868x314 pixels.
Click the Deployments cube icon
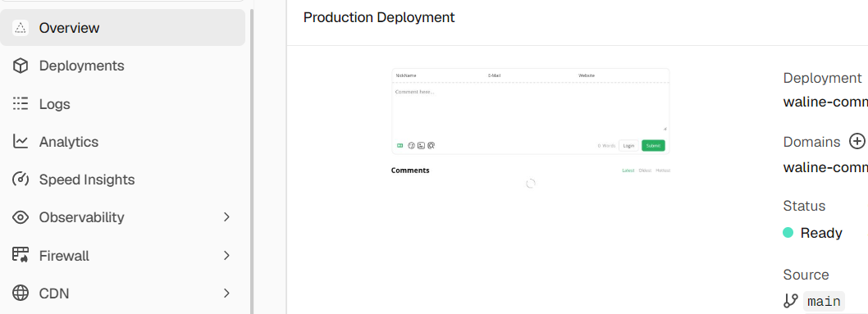tap(21, 66)
